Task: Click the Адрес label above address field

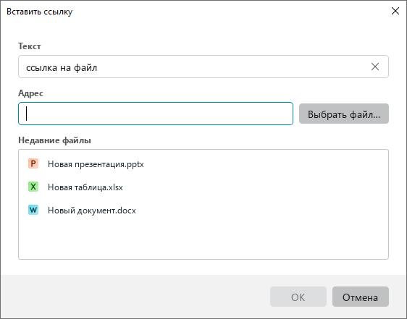Action: coord(30,93)
